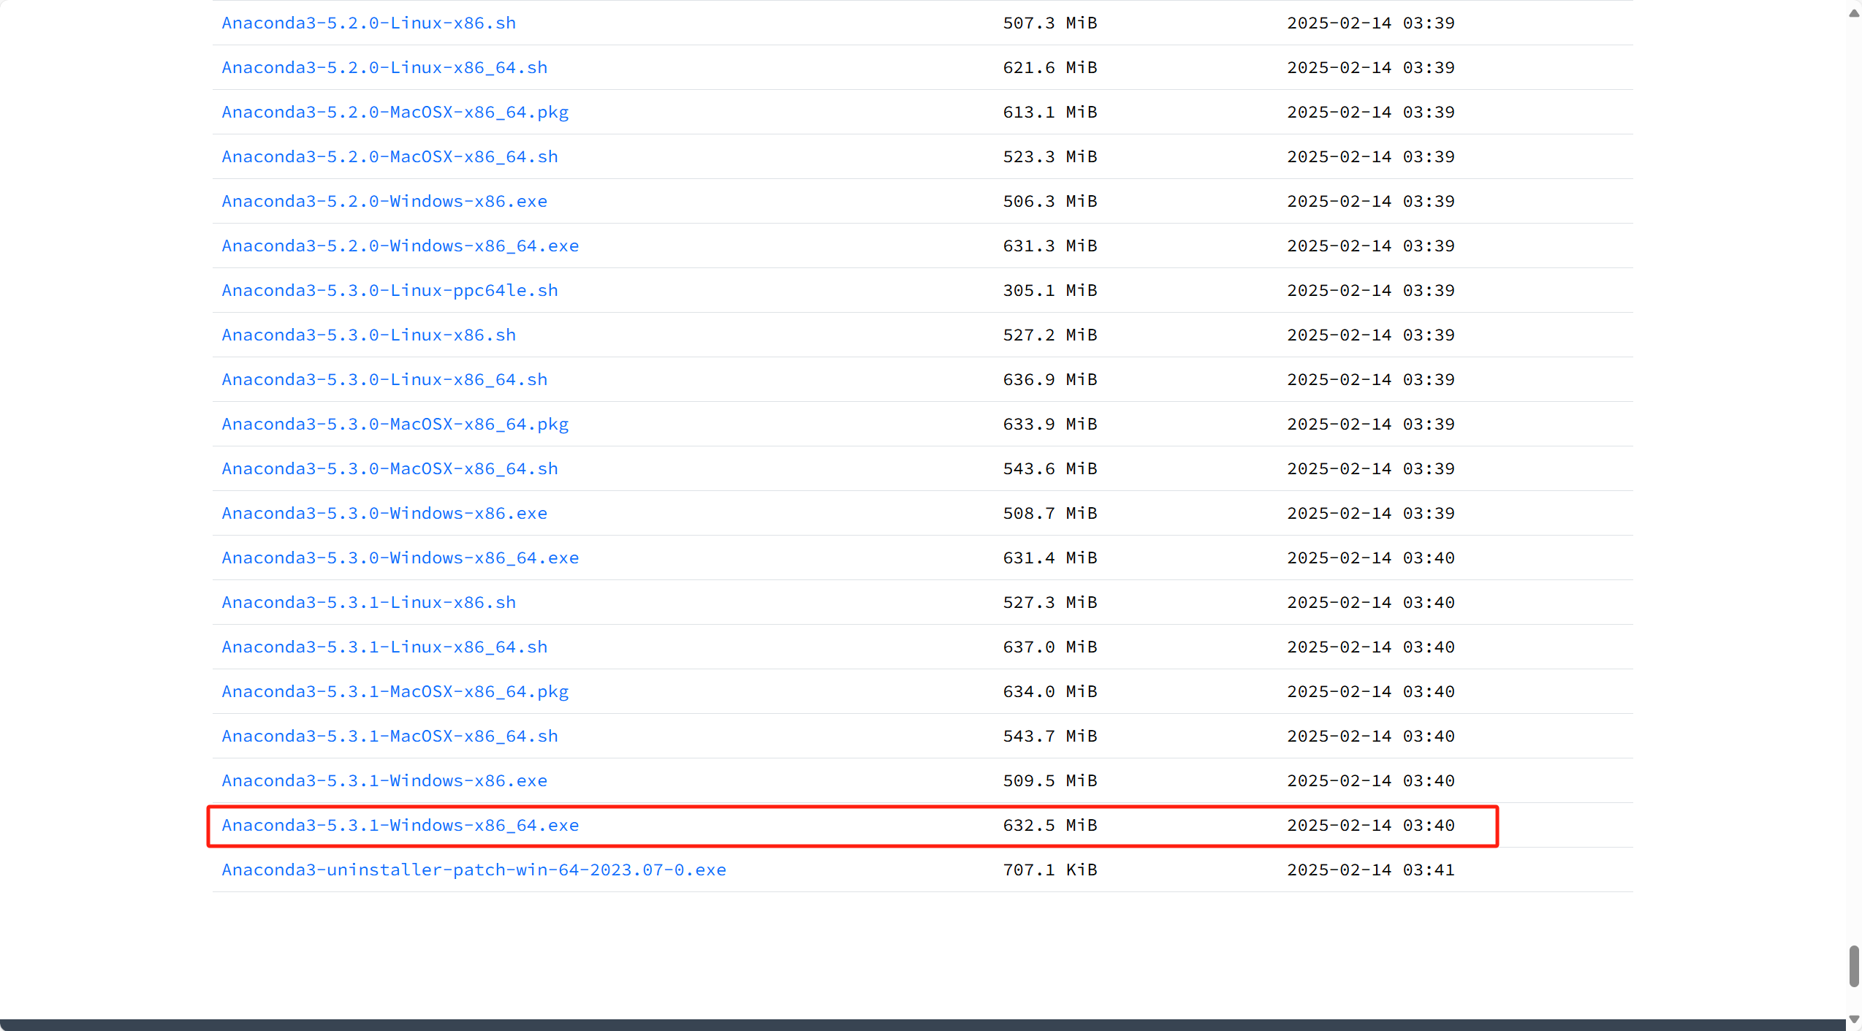Open Anaconda3-5.3.0-MacOSX-x86_64.pkg link
Image resolution: width=1862 pixels, height=1031 pixels.
click(x=395, y=424)
